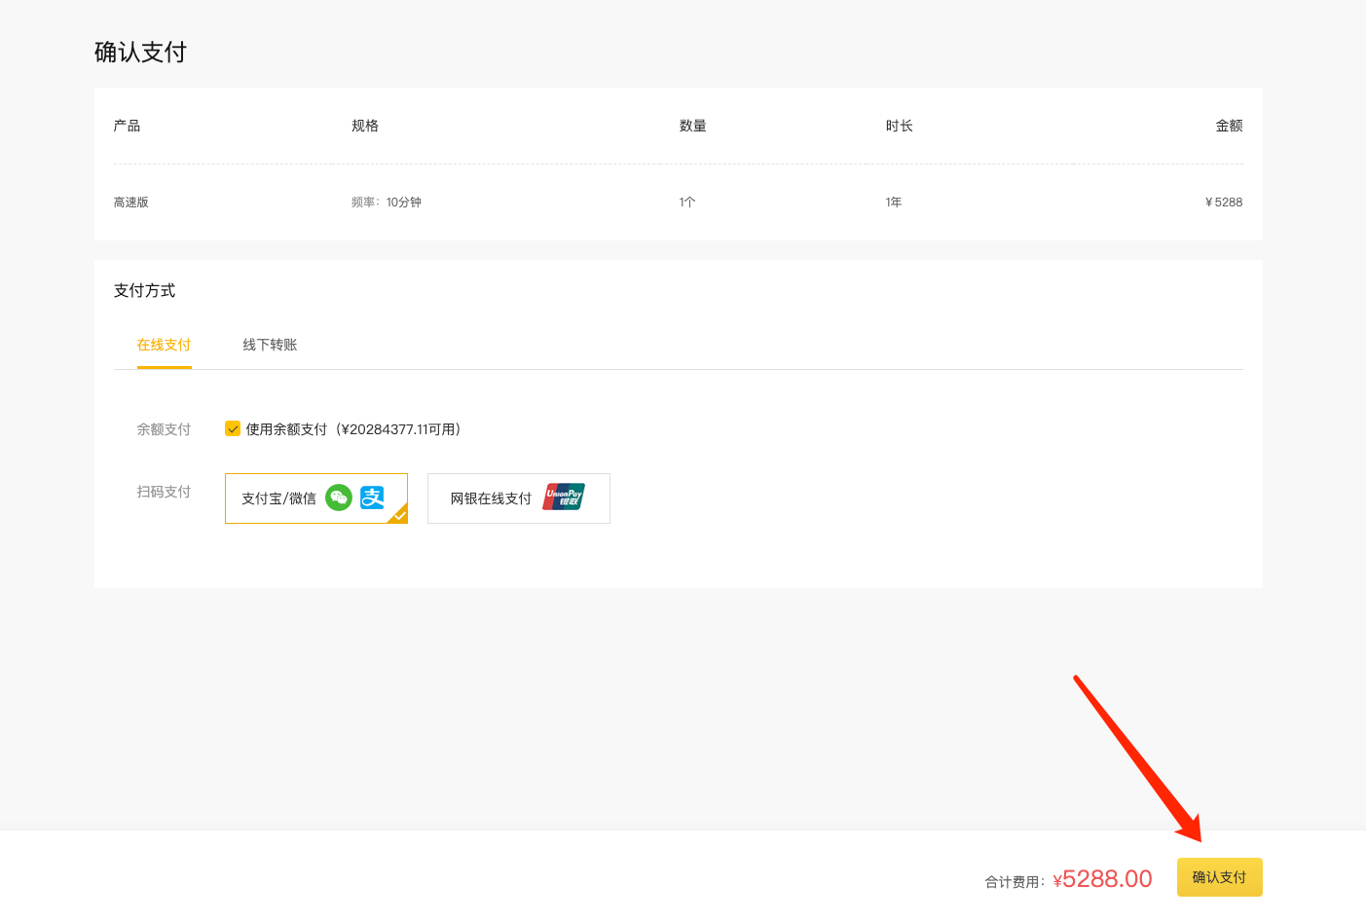
Task: Click the green WeChat Pay icon
Action: point(338,498)
